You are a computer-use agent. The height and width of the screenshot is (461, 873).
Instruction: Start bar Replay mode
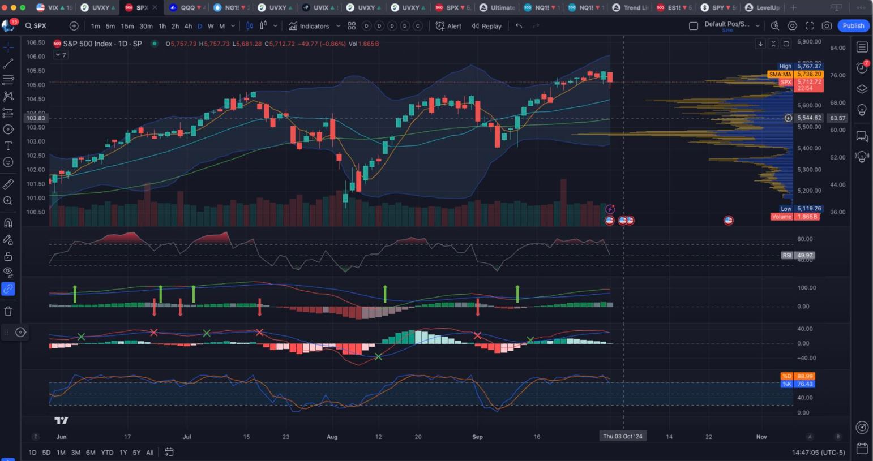486,26
